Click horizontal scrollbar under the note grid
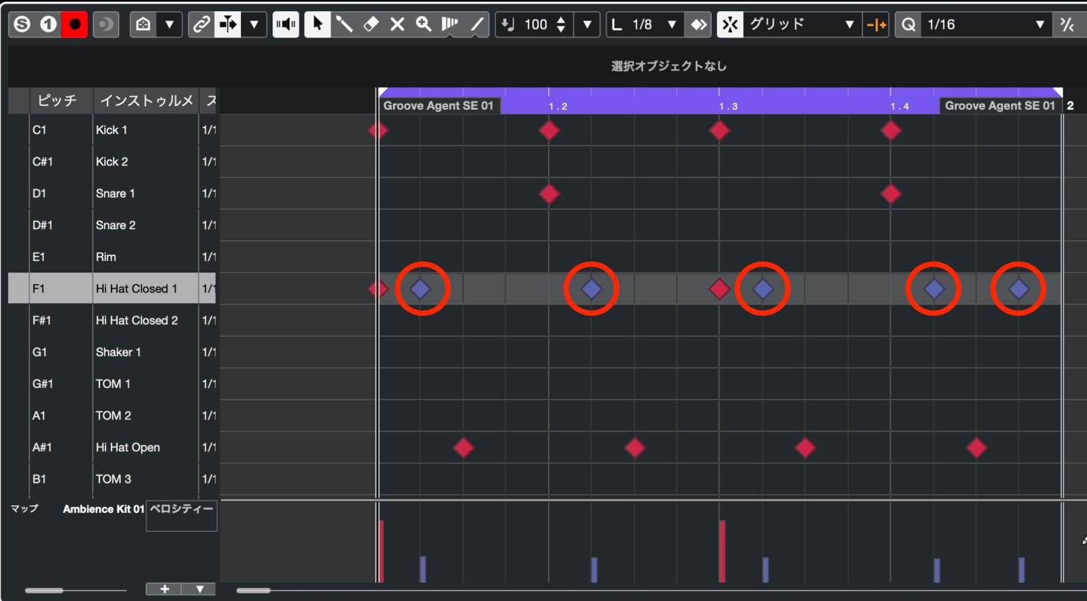 pos(253,590)
